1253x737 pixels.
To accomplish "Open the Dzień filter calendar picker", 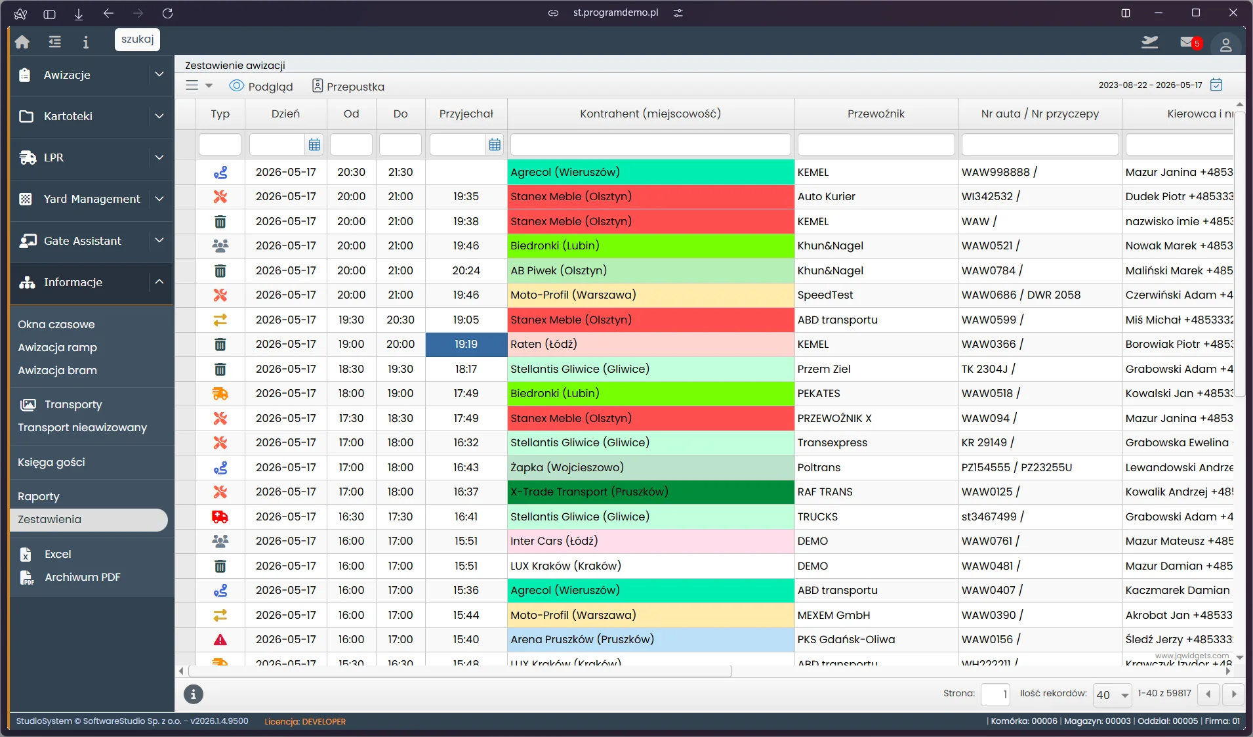I will [314, 144].
